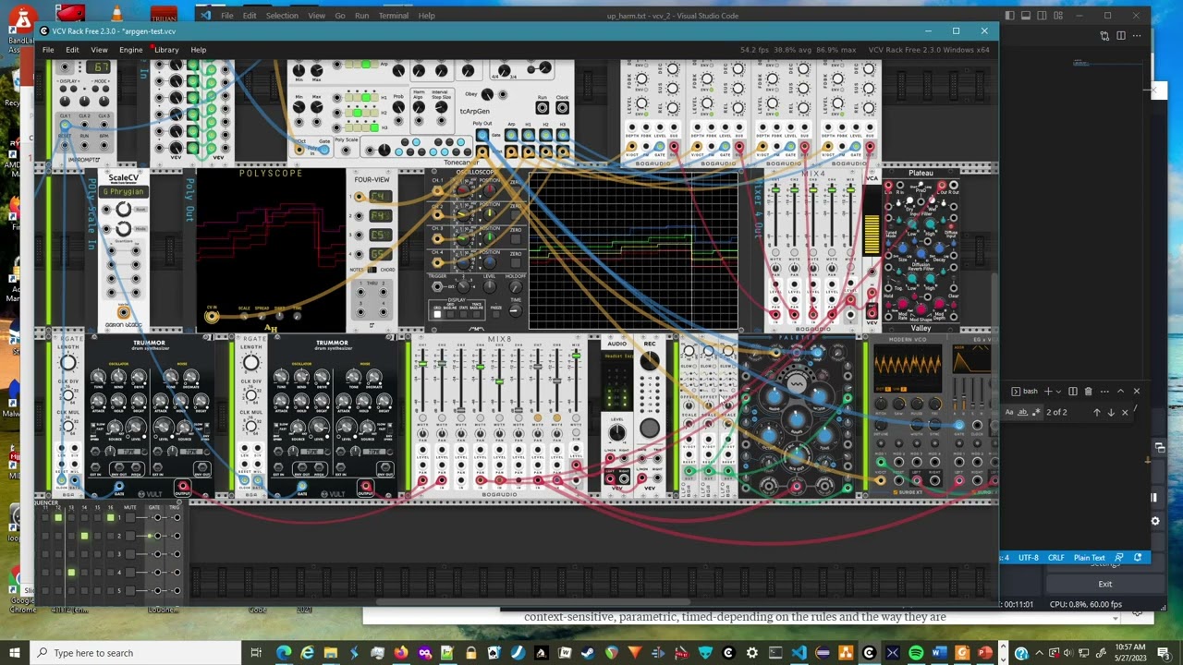Screen dimensions: 1183x665
Task: Open Terminal menu in Visual Studio Code
Action: tap(393, 16)
